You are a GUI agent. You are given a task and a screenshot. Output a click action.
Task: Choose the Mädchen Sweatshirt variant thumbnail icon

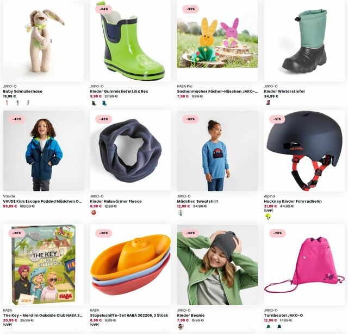point(181,213)
